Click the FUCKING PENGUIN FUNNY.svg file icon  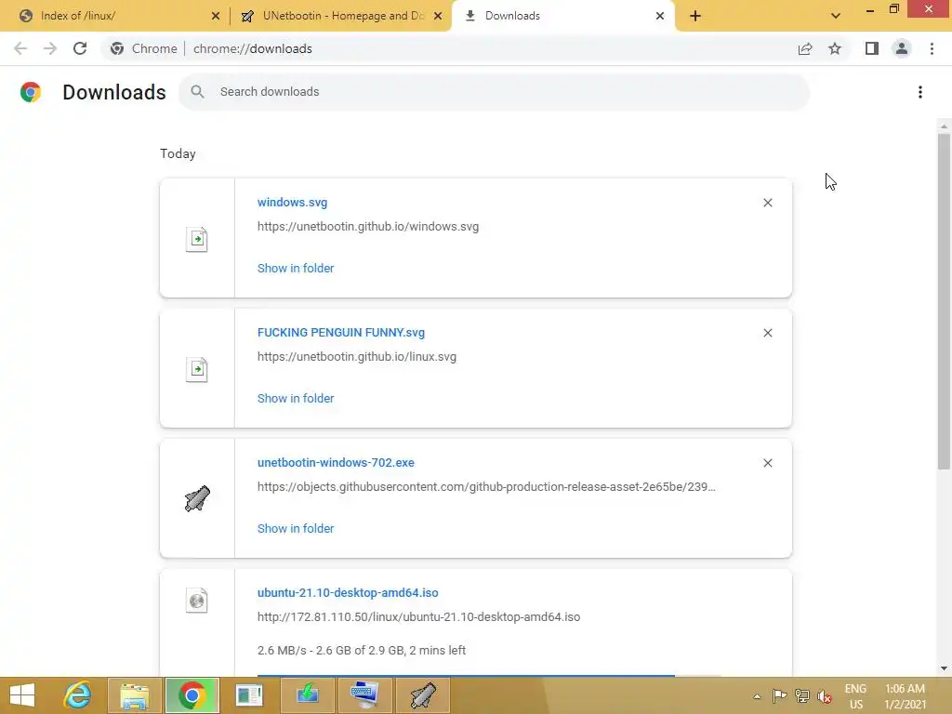(x=197, y=369)
